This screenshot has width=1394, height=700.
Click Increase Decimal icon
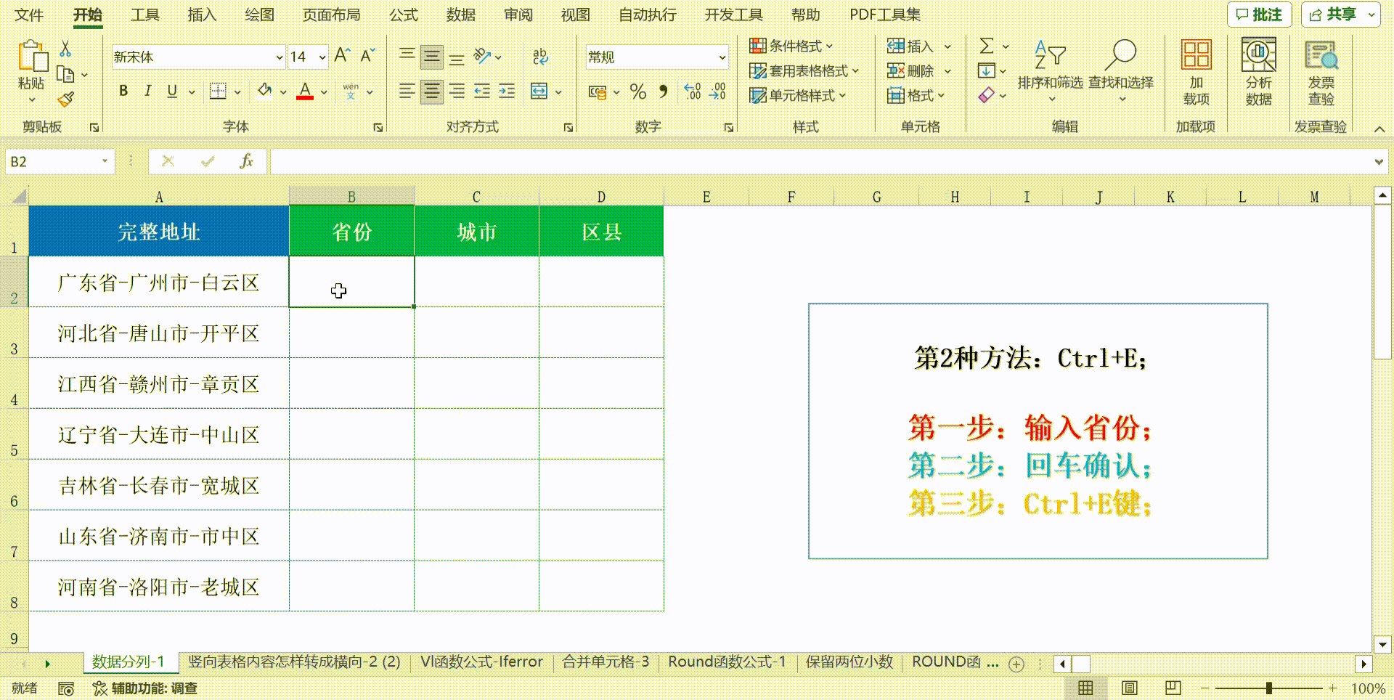point(693,91)
